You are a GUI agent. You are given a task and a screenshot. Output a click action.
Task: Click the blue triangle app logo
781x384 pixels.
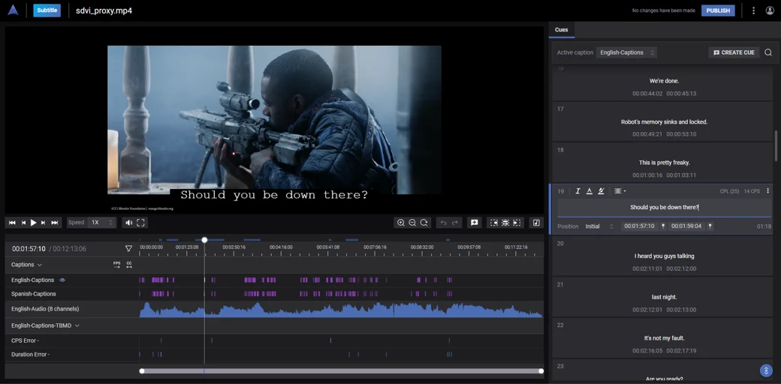(13, 10)
